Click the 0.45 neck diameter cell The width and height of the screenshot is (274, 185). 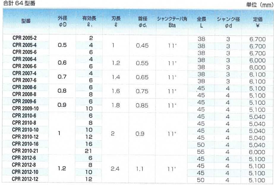(x=142, y=46)
